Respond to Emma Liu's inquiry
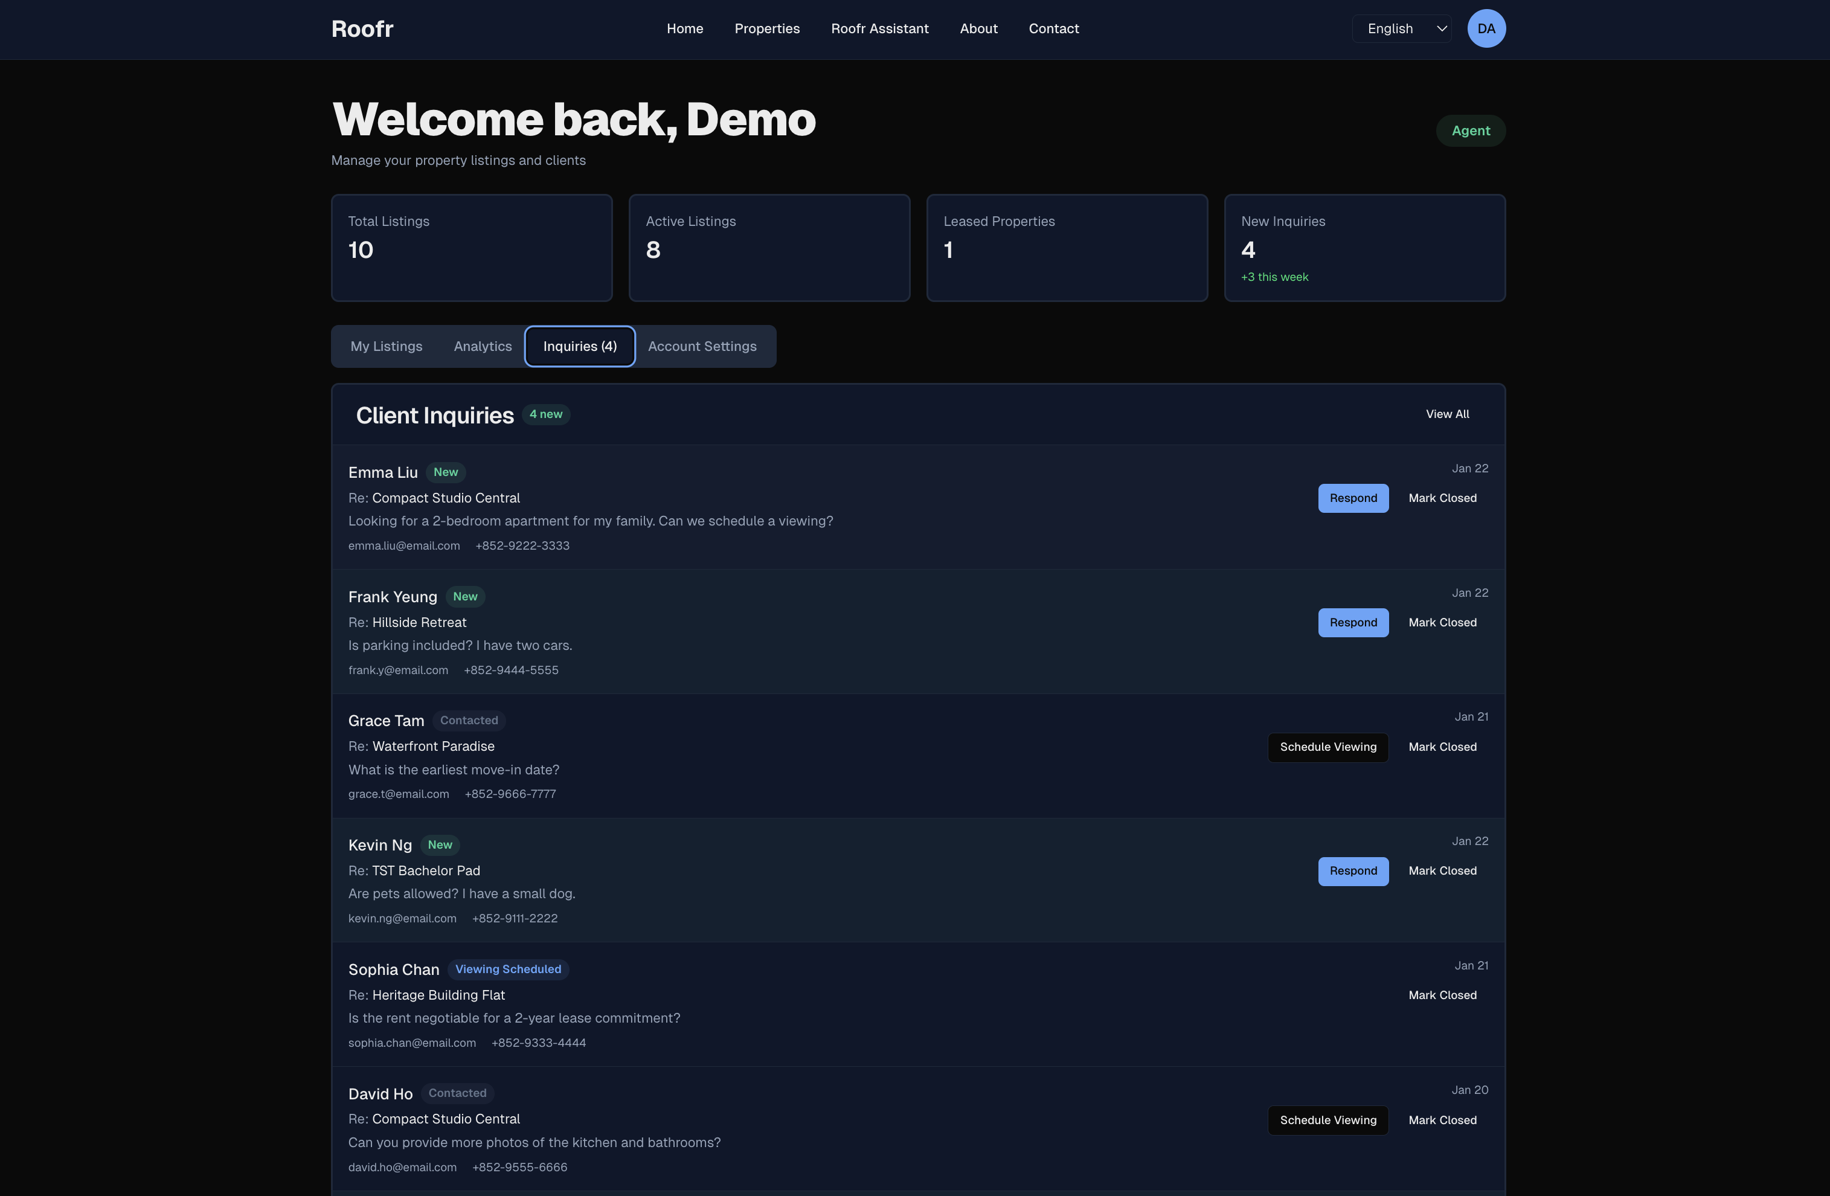The width and height of the screenshot is (1830, 1196). (1352, 498)
